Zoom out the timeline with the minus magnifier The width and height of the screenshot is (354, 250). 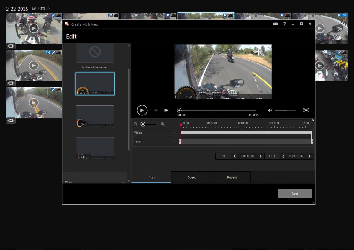(x=135, y=124)
